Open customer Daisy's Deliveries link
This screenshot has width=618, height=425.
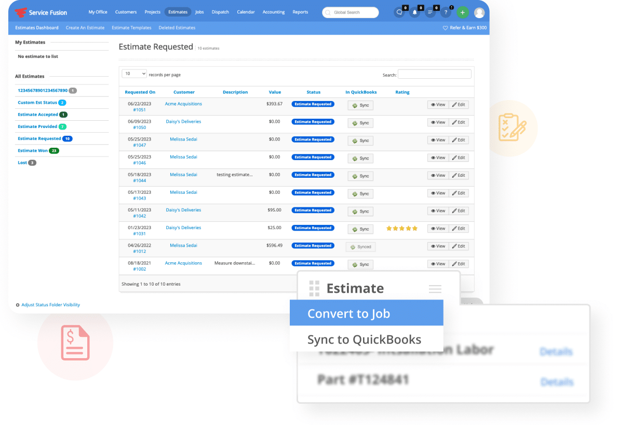[x=183, y=121]
